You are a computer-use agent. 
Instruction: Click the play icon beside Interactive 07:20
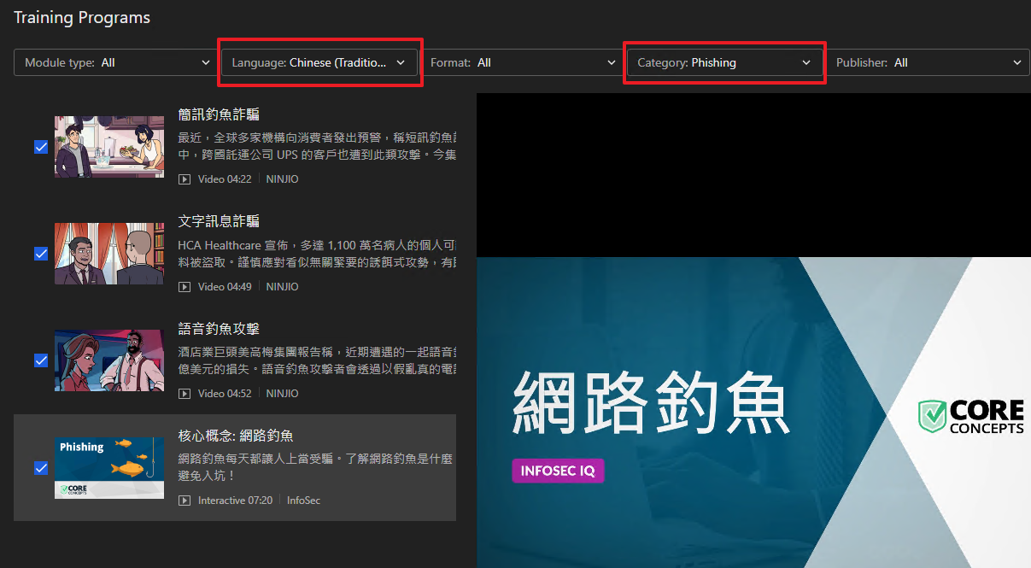[x=184, y=501]
